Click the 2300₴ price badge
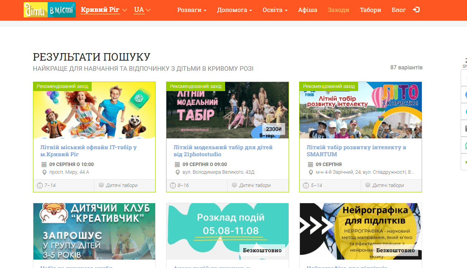The image size is (467, 268). [x=274, y=129]
